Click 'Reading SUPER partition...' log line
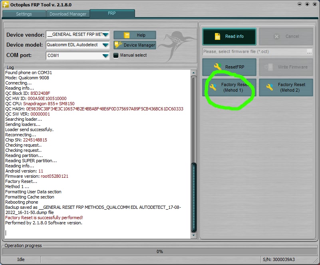320x265 pixels. (x=31, y=161)
